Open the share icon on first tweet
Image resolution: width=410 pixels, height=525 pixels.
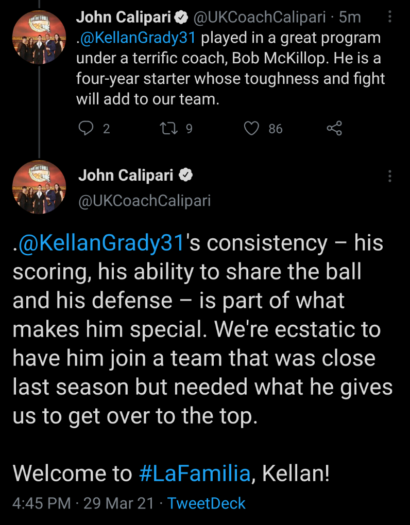point(334,128)
